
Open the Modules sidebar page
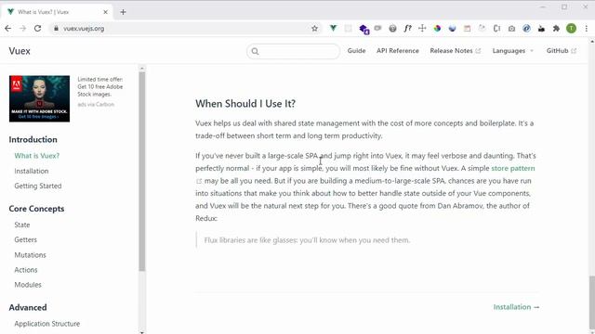click(x=28, y=285)
